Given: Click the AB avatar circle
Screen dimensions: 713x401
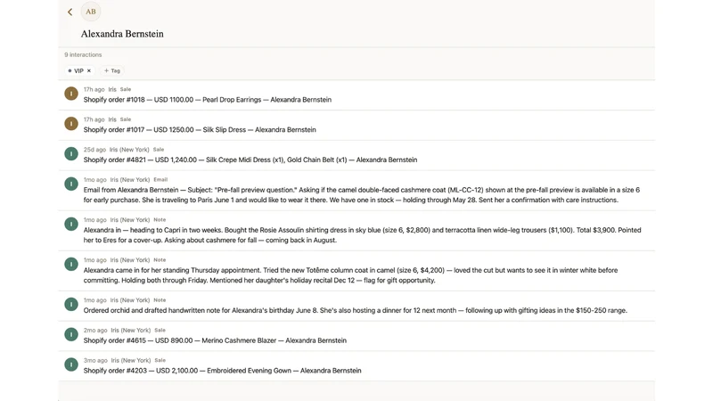Looking at the screenshot, I should click(x=91, y=12).
